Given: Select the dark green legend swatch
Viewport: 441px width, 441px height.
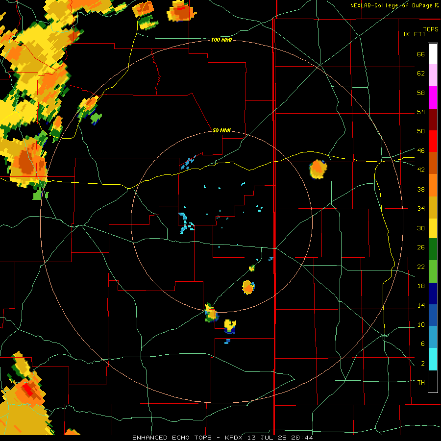Looking at the screenshot, I should [433, 249].
